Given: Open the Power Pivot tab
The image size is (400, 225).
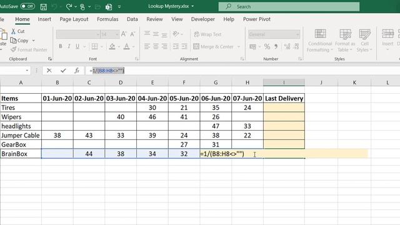Looking at the screenshot, I should coord(257,19).
